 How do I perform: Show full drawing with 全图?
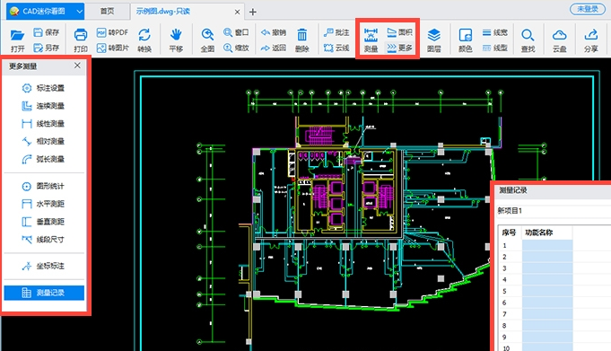207,40
